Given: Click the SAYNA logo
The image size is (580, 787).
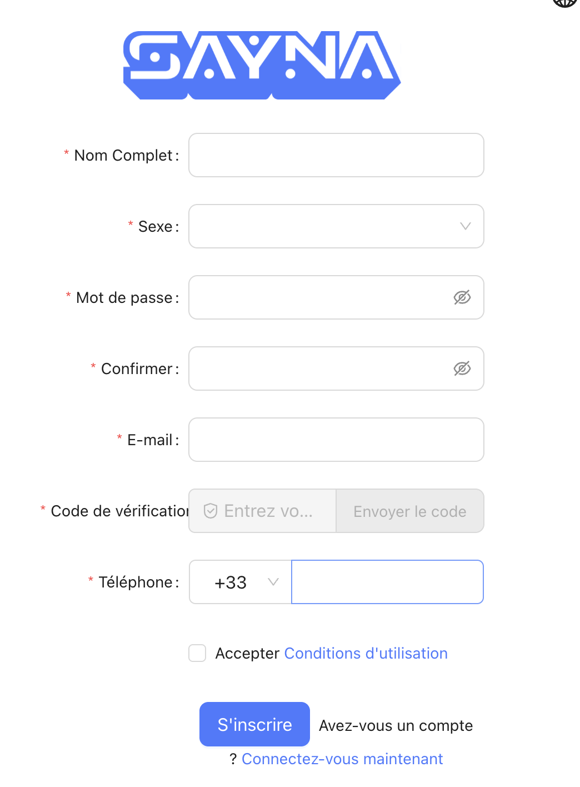Looking at the screenshot, I should 262,65.
